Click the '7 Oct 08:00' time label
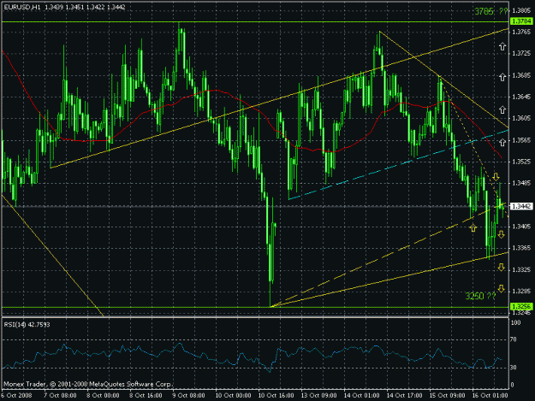The width and height of the screenshot is (535, 401). click(60, 395)
